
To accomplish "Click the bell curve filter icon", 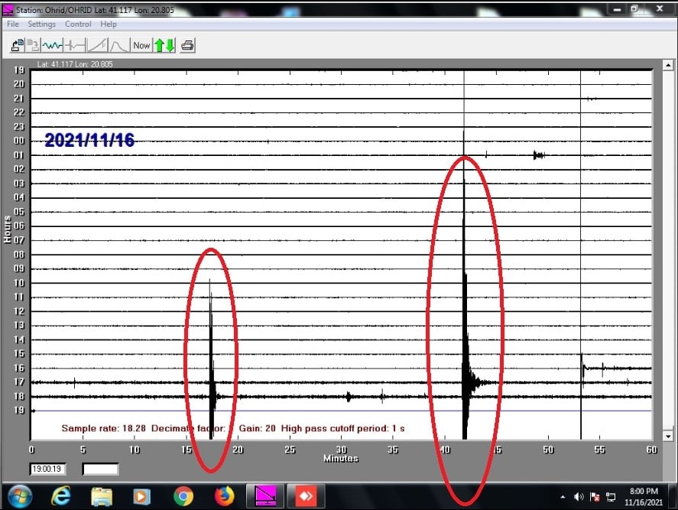I will coord(118,45).
